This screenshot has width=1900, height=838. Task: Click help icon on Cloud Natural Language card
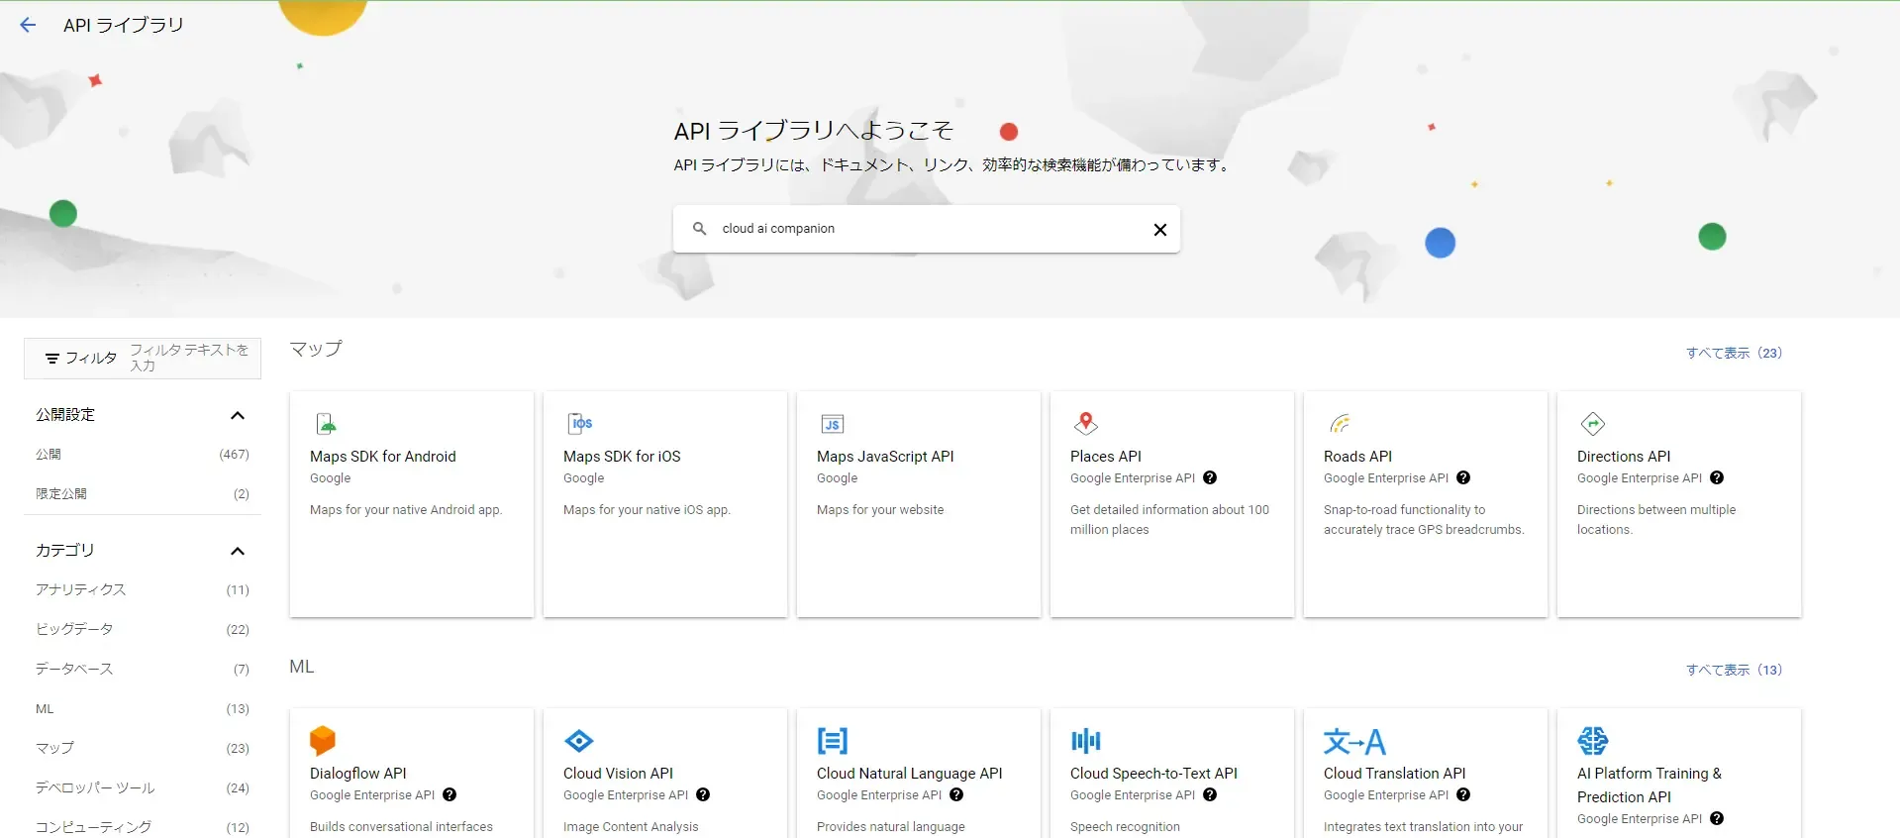click(x=956, y=795)
